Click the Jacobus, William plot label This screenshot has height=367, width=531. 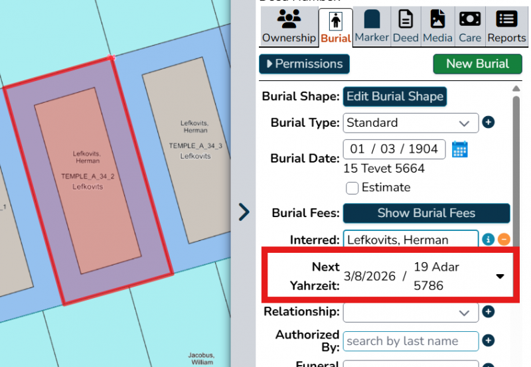click(x=202, y=358)
